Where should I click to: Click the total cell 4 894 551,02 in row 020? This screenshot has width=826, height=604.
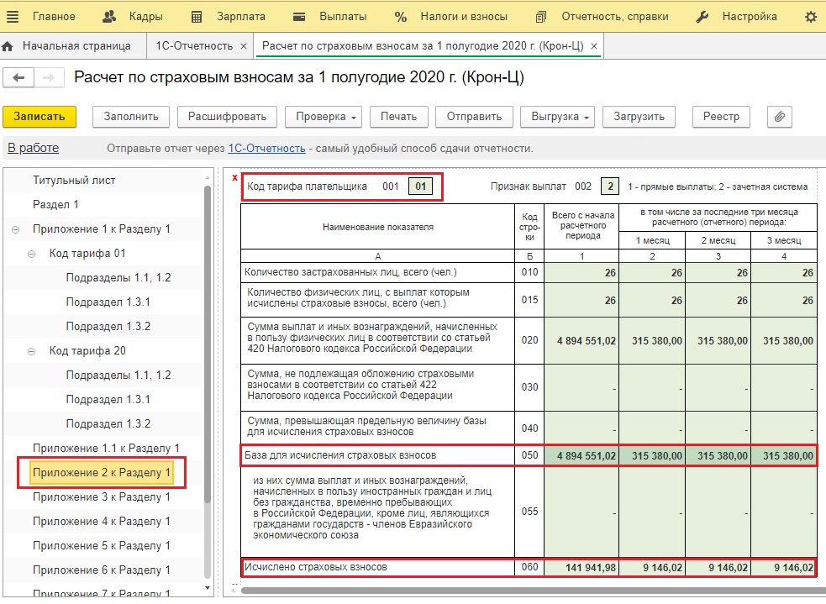[581, 341]
